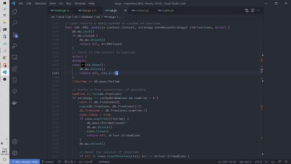Click the local breadcrumb segment
Screen dimensions: 291x164
coord(61,17)
